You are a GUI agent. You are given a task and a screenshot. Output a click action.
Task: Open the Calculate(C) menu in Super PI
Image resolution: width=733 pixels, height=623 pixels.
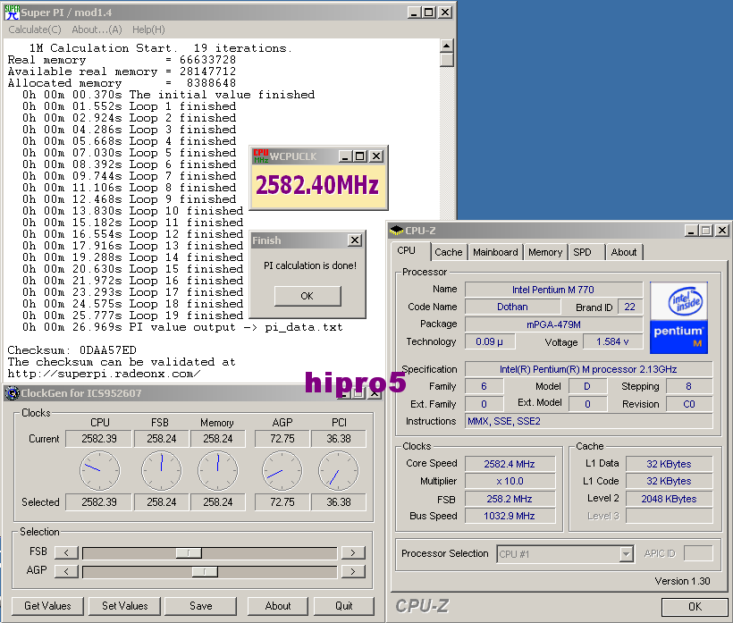(x=35, y=29)
